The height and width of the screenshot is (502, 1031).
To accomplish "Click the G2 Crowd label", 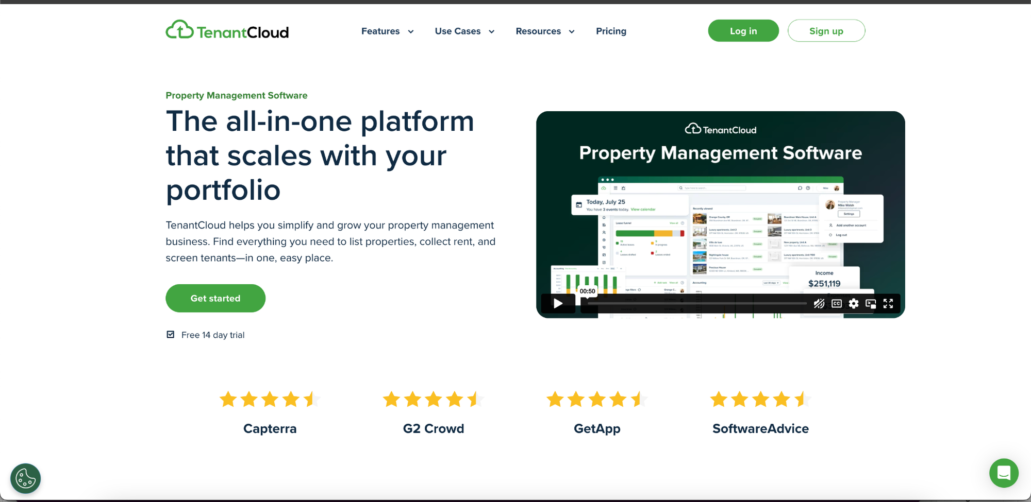I will click(x=434, y=428).
